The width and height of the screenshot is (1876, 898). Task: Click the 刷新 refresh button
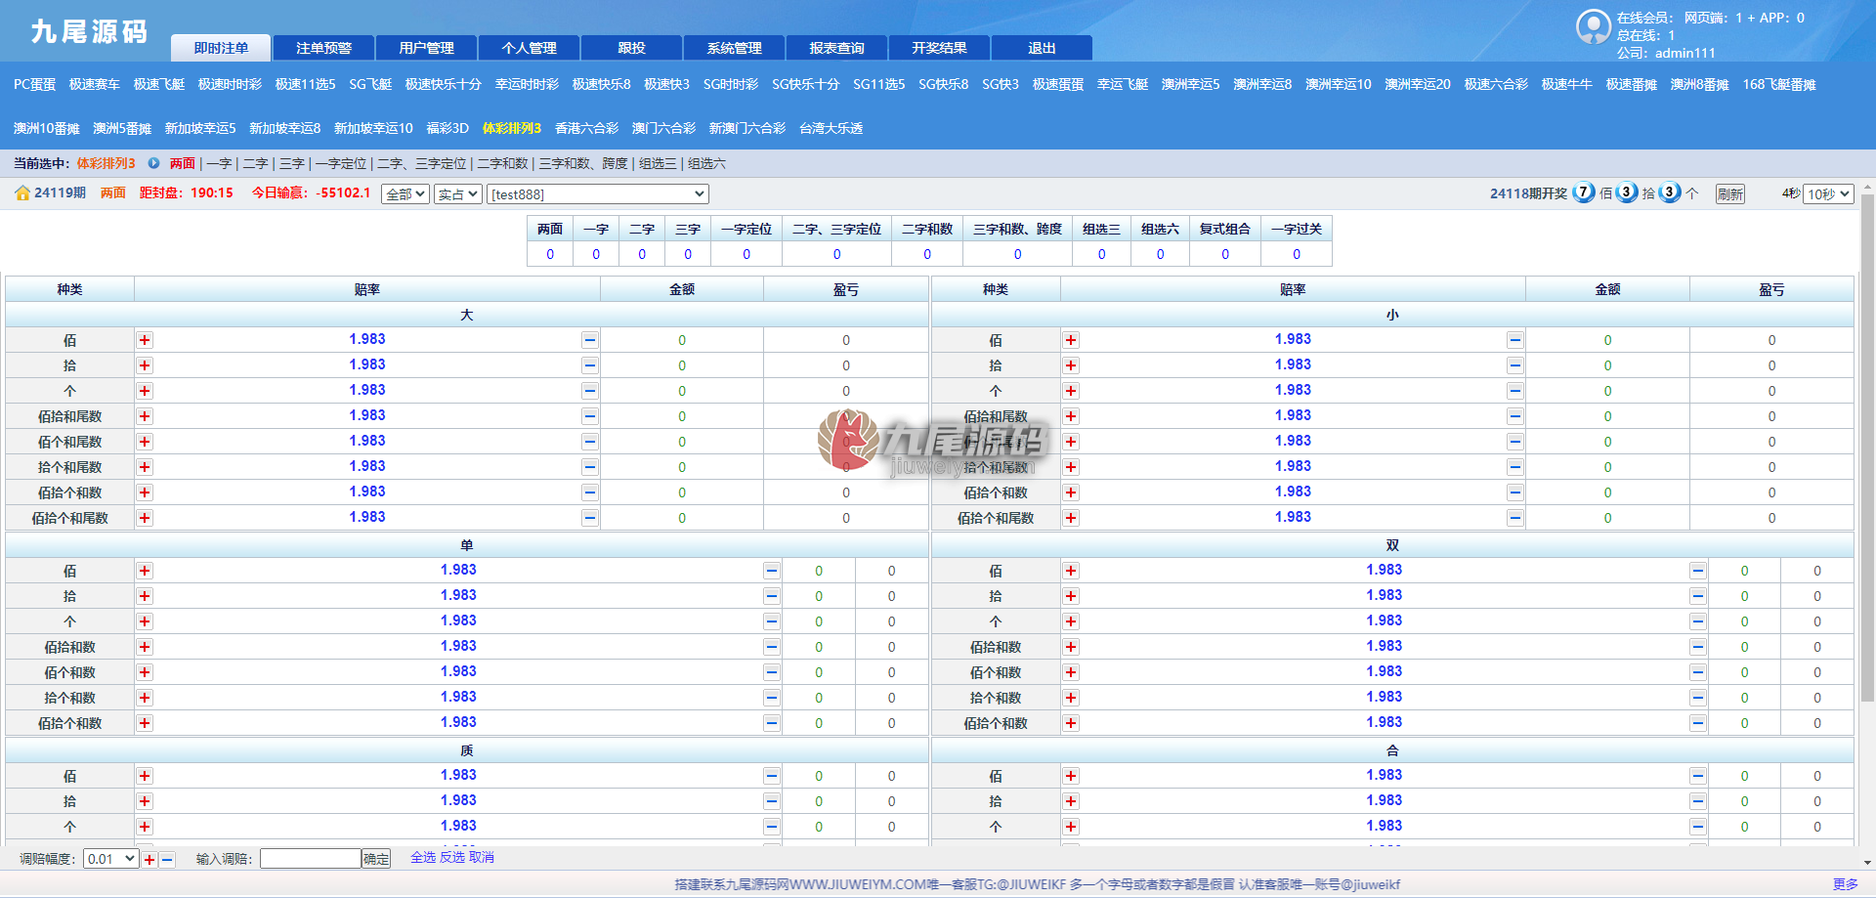pos(1730,194)
